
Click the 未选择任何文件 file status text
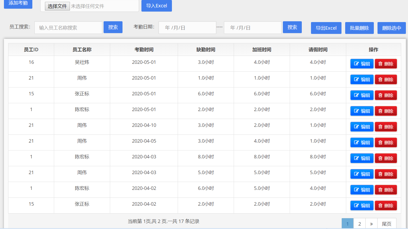pyautogui.click(x=88, y=6)
